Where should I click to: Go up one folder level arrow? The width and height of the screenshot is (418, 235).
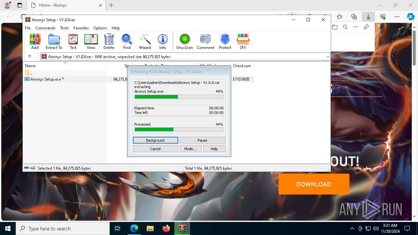30,56
